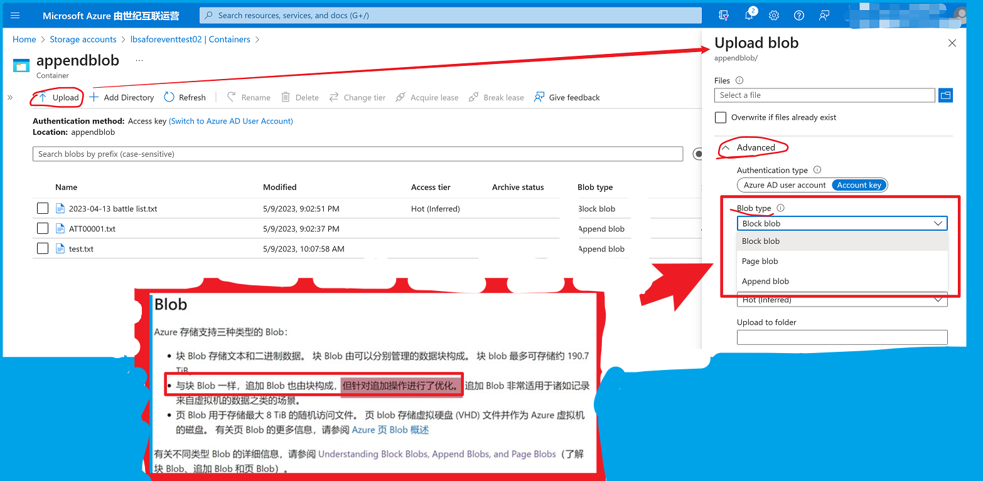The width and height of the screenshot is (983, 481).
Task: Open portal settings gear
Action: tap(774, 16)
